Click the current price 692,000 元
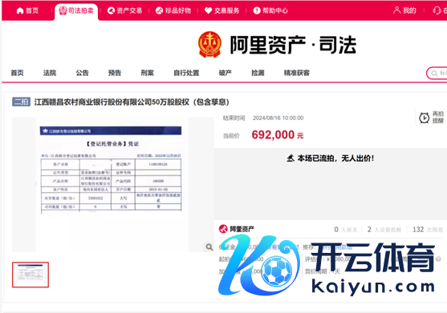Screen dimensions: 447x313 [278, 134]
